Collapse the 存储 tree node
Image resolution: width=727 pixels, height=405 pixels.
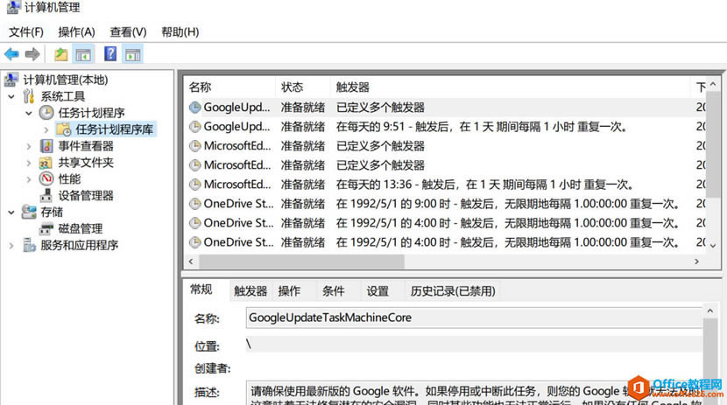coord(11,213)
